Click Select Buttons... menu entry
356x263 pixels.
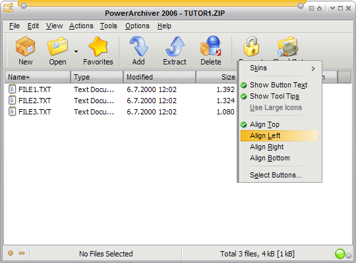(279, 175)
